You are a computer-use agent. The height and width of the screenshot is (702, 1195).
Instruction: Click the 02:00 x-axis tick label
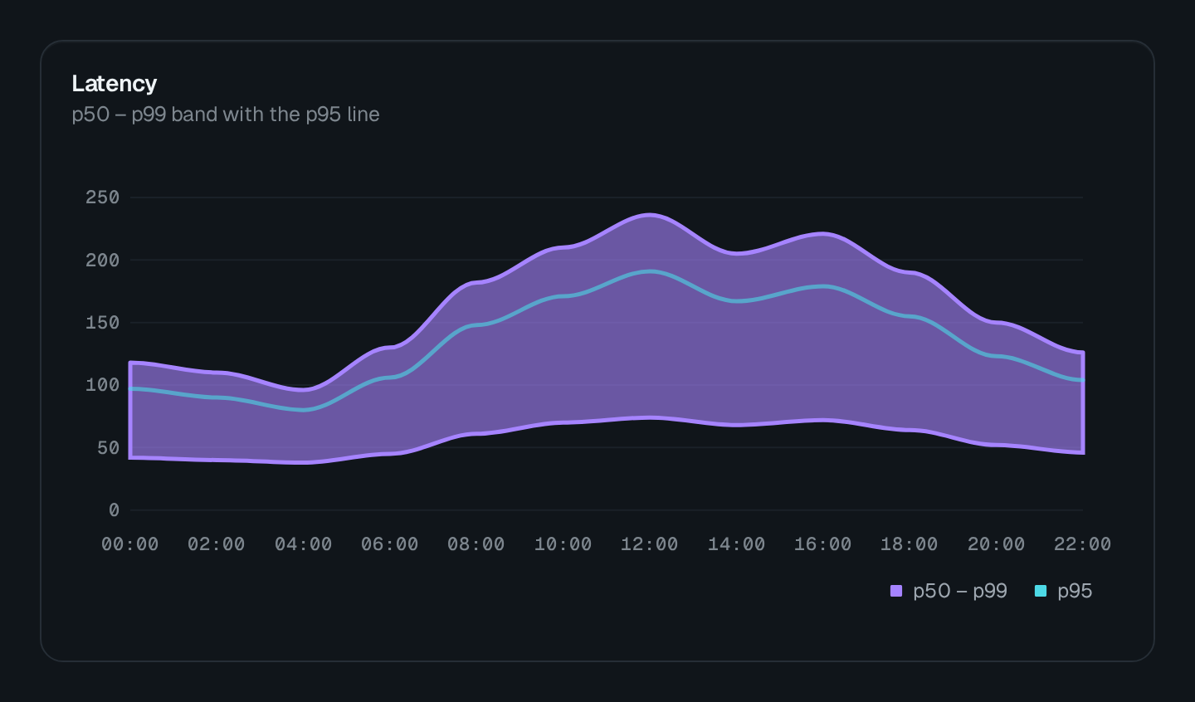[217, 544]
